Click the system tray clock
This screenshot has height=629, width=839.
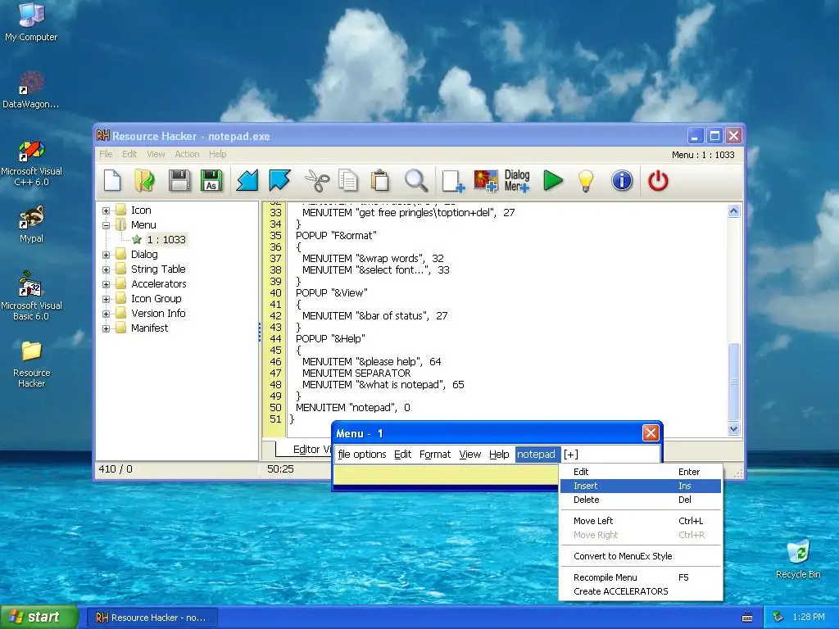(809, 617)
